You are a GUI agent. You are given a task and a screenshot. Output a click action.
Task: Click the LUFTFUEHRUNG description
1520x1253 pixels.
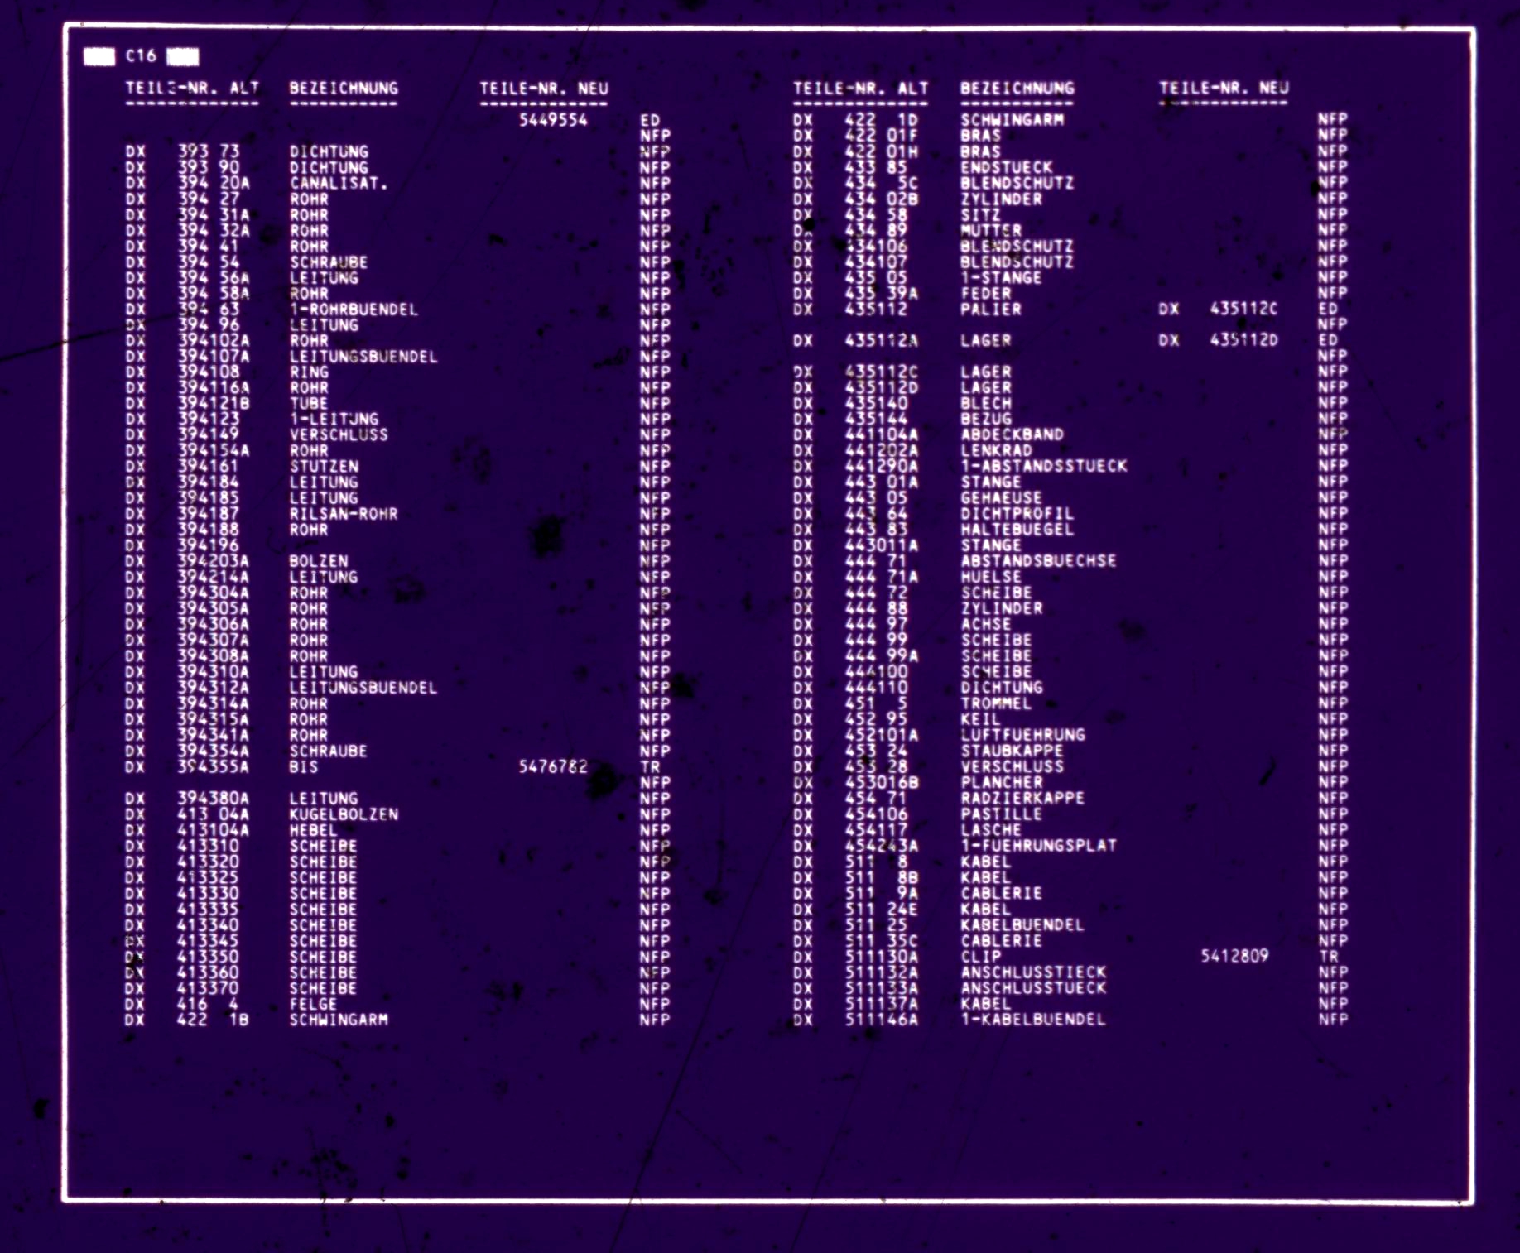[x=1022, y=735]
